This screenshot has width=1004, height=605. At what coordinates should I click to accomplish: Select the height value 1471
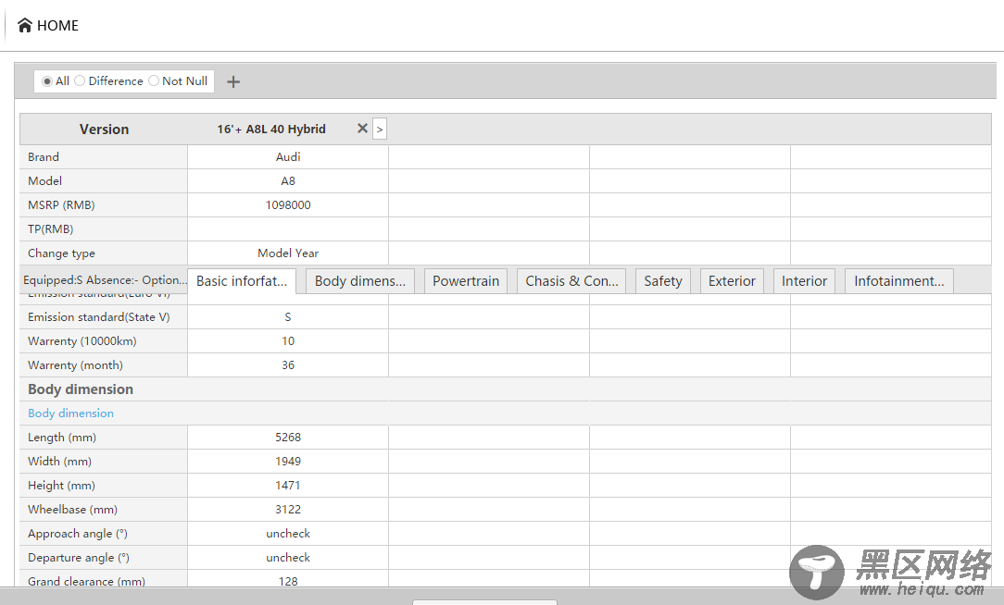click(288, 486)
